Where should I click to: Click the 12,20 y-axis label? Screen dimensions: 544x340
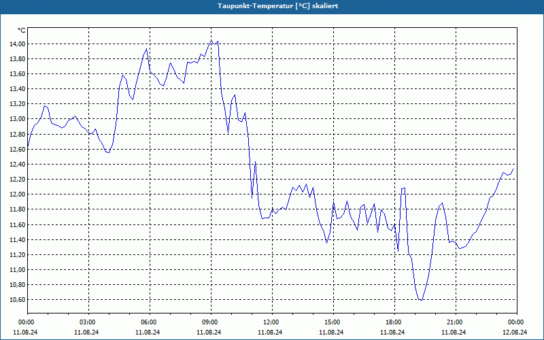tap(19, 179)
